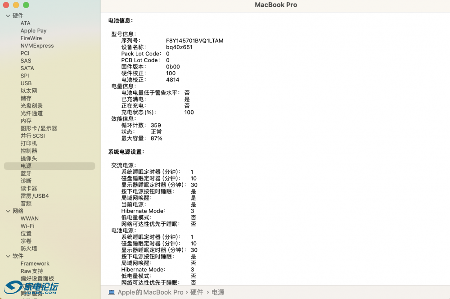450x299 pixels.
Task: Open 内存 sidebar entry
Action: [x=26, y=121]
